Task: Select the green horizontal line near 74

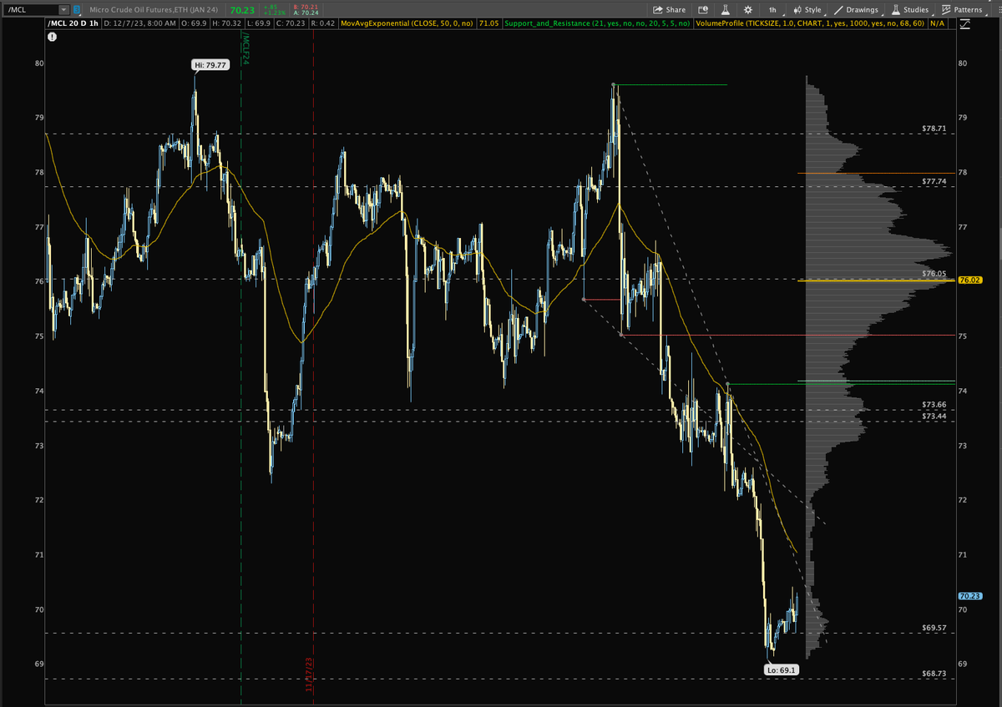Action: point(842,384)
